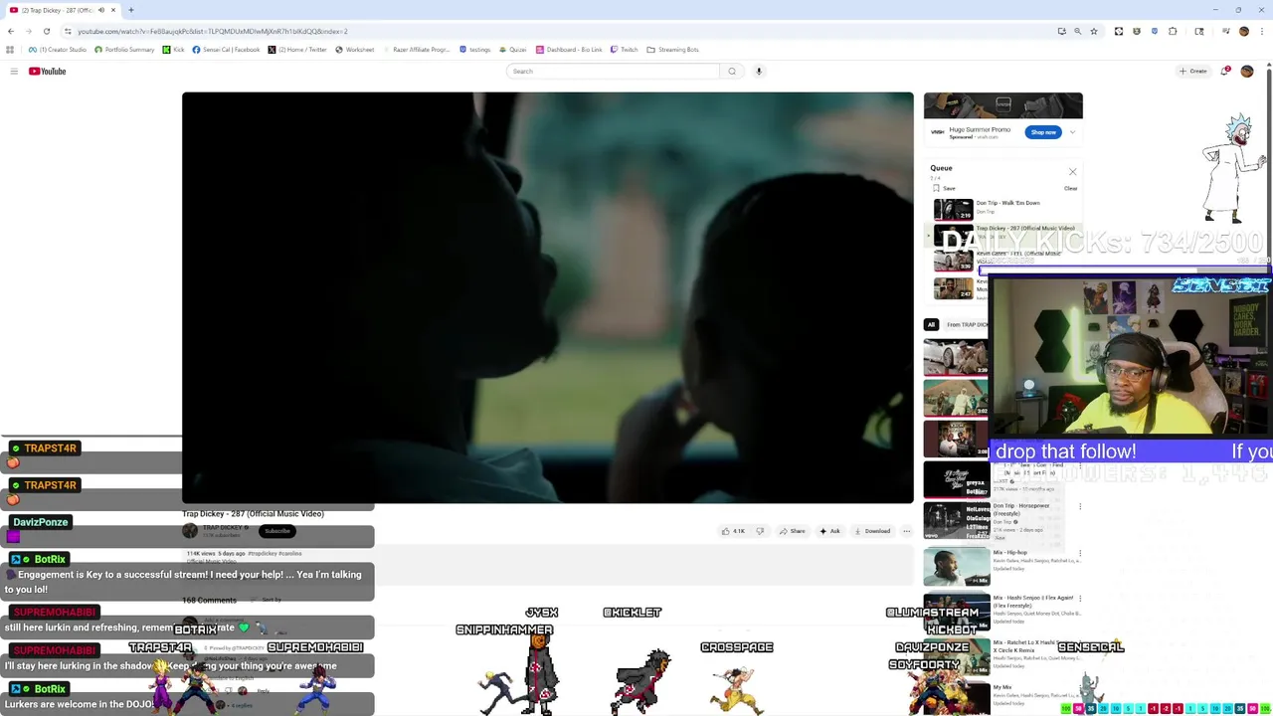This screenshot has height=716, width=1273.
Task: Open a new browser tab
Action: [130, 10]
